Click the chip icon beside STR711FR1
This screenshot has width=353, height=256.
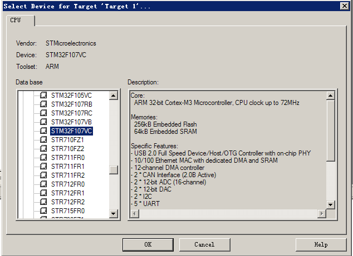[43, 167]
